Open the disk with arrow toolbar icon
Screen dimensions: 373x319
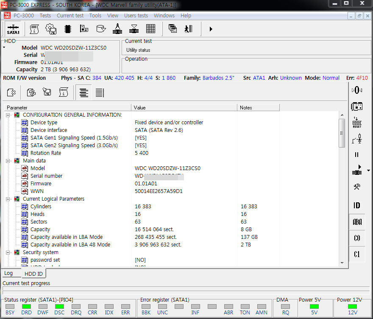(x=101, y=29)
